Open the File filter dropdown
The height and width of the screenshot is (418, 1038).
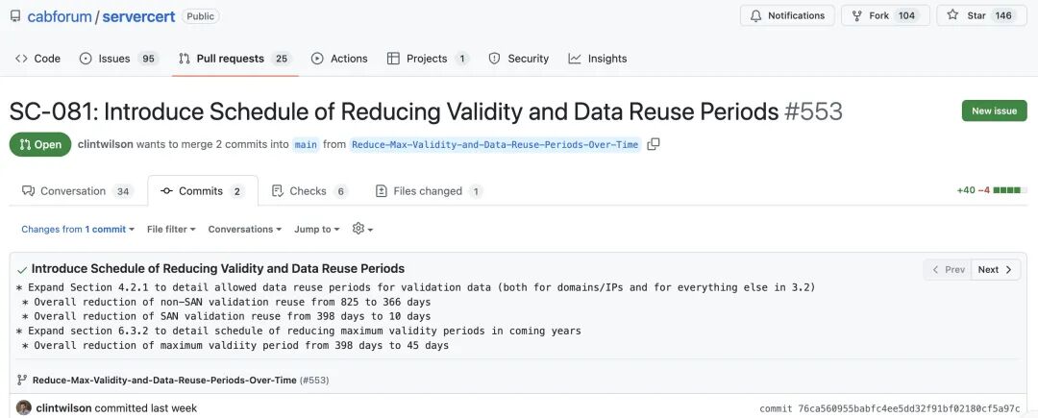(x=171, y=229)
